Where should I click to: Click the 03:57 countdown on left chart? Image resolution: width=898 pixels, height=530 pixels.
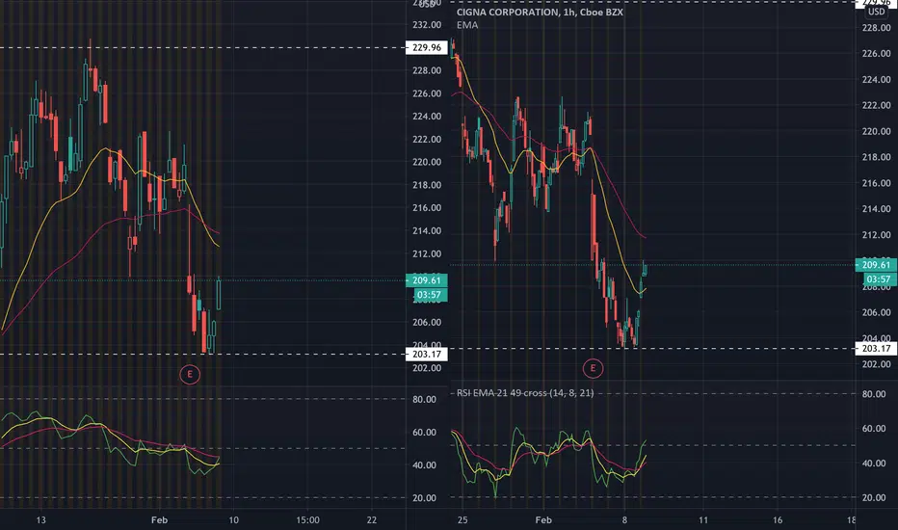click(429, 295)
